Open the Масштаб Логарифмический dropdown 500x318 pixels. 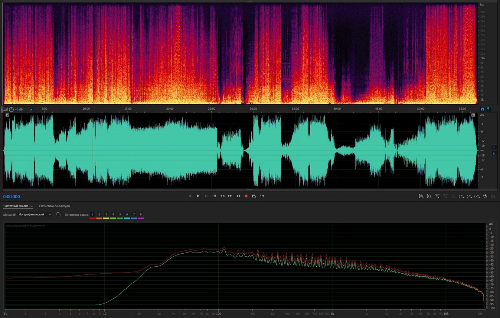(x=35, y=215)
